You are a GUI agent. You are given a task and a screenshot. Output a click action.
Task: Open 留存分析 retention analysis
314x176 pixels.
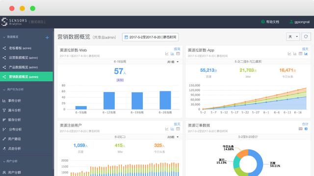[x=14, y=120]
